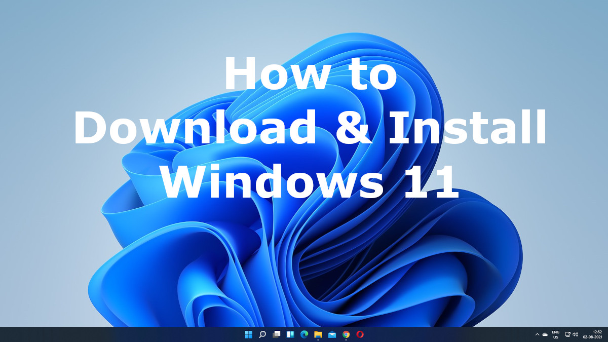This screenshot has width=608, height=342.
Task: Open Google Chrome from the taskbar
Action: 346,335
